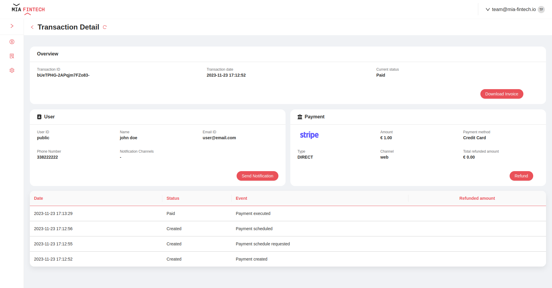Refresh the Transaction Detail page
Image resolution: width=552 pixels, height=288 pixels.
pyautogui.click(x=105, y=27)
